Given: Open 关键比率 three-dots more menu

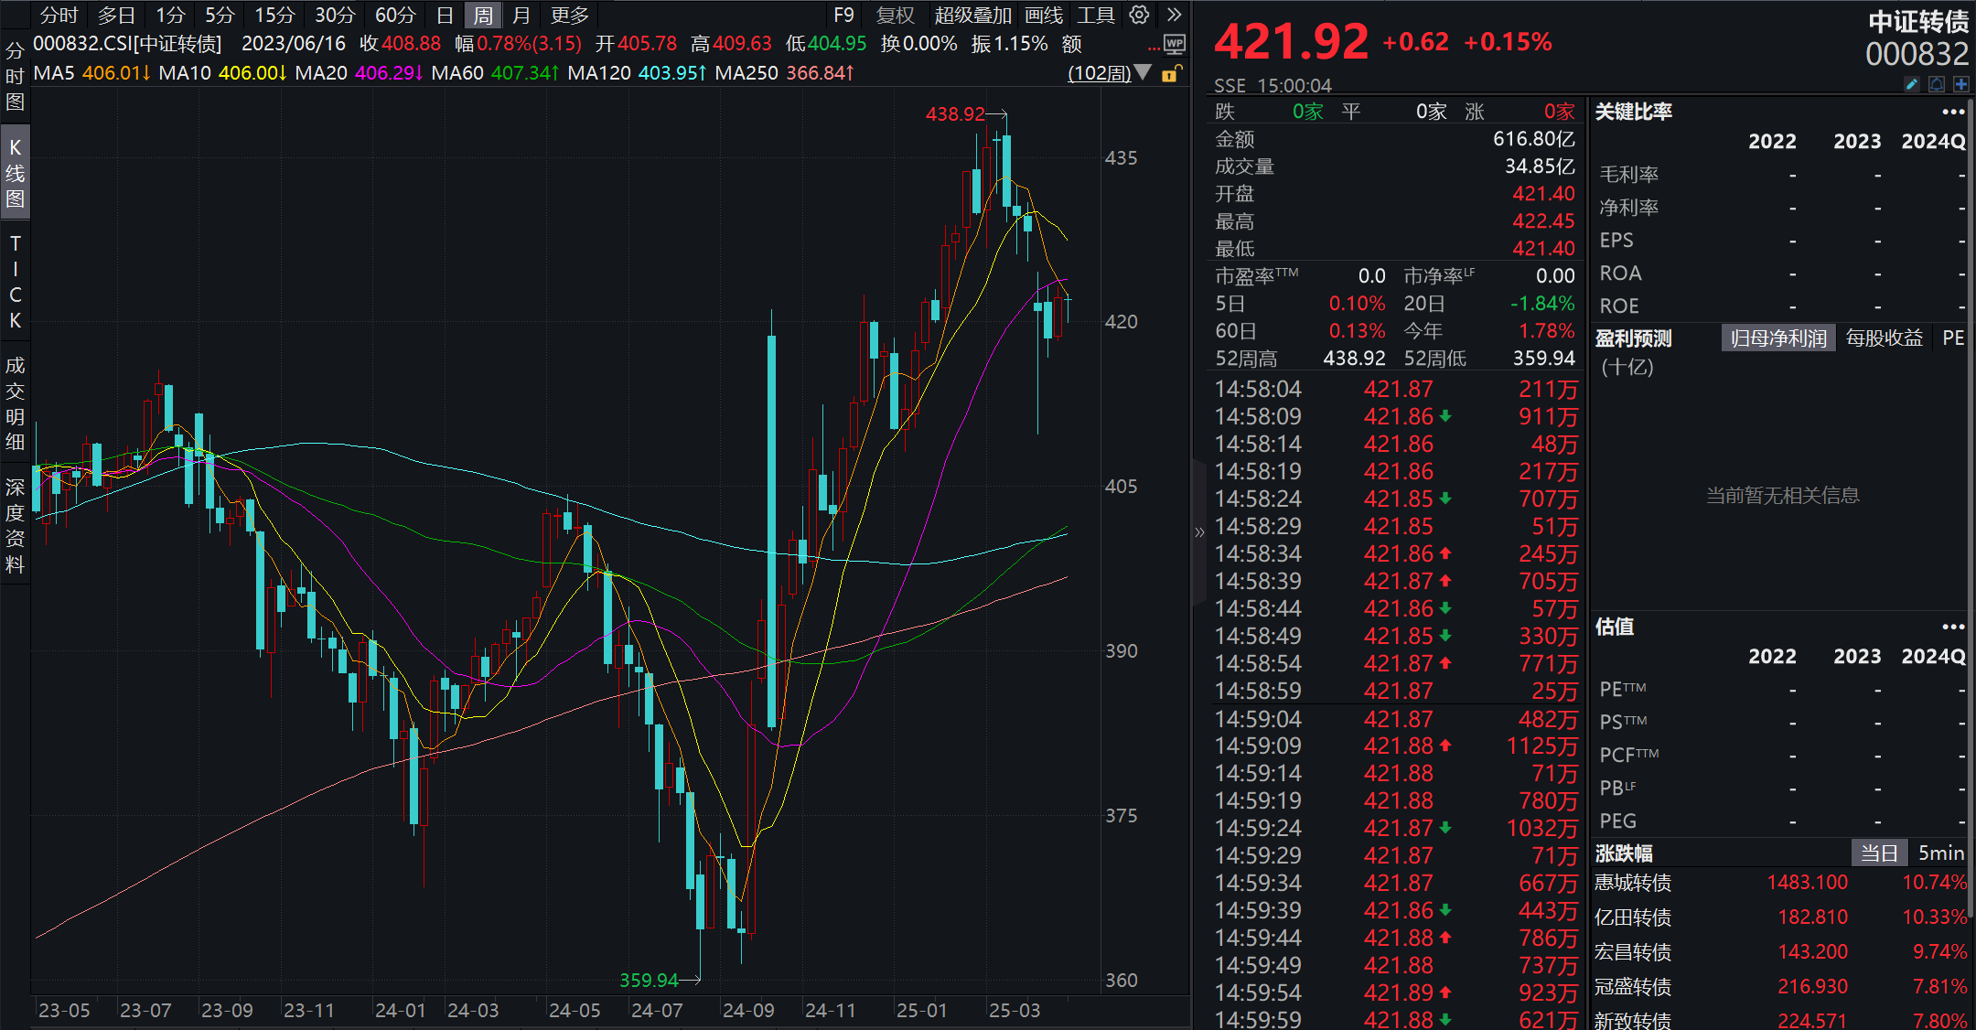Looking at the screenshot, I should pyautogui.click(x=1953, y=112).
